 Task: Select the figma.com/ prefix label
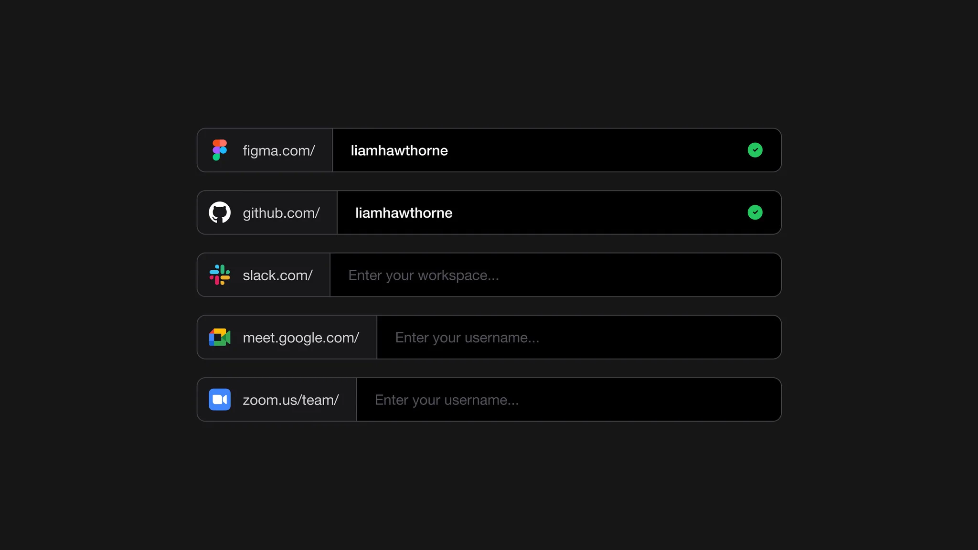click(279, 151)
